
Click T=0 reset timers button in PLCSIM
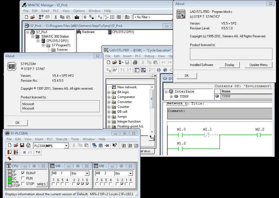point(38,152)
